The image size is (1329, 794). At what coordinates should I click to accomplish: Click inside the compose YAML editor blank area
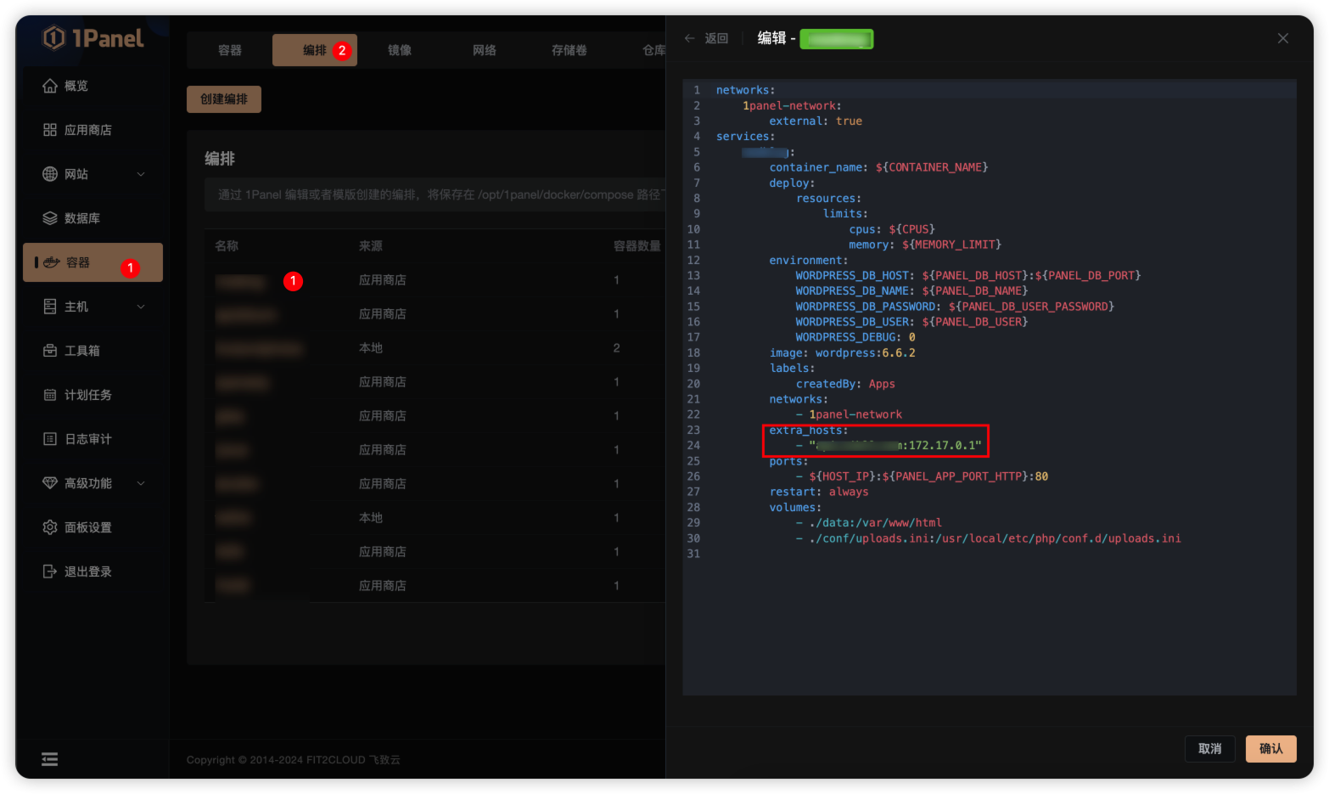click(990, 628)
